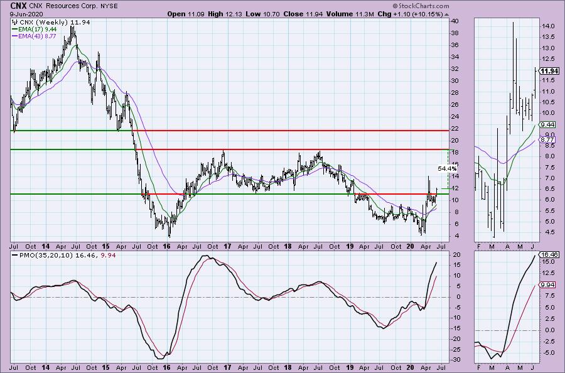Click the 20 mark on the main PMO axis
The height and width of the screenshot is (373, 565).
pyautogui.click(x=456, y=254)
